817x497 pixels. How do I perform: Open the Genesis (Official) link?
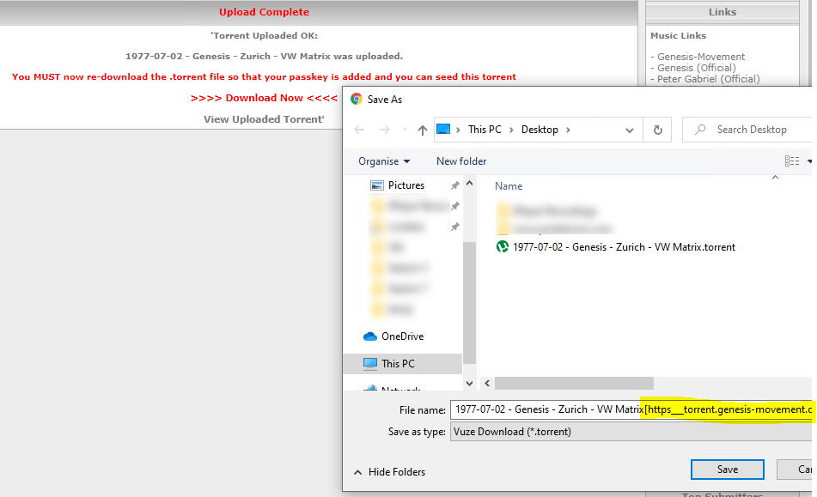(697, 68)
